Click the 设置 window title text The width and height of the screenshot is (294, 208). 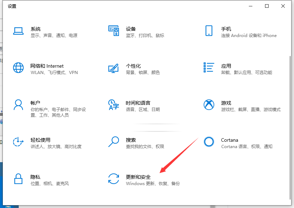[x=12, y=6]
